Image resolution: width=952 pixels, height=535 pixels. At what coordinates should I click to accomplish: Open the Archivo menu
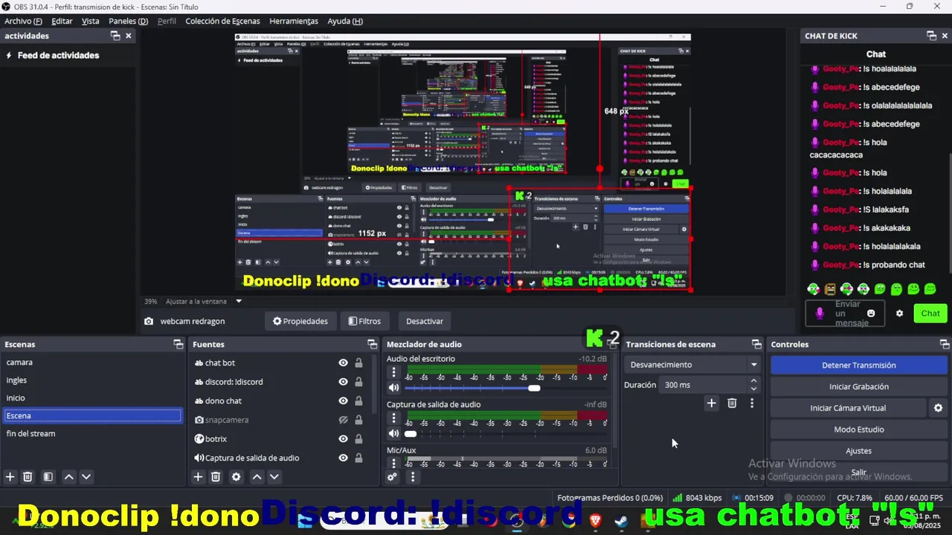[23, 21]
